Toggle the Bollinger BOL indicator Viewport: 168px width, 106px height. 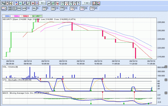(34, 8)
